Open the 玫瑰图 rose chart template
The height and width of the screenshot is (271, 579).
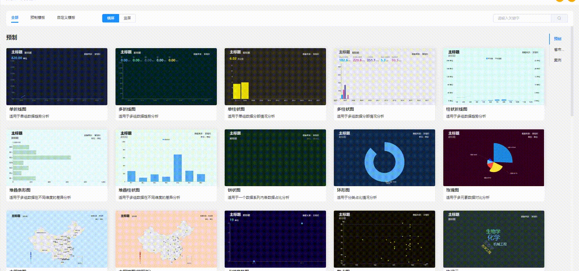pyautogui.click(x=494, y=158)
